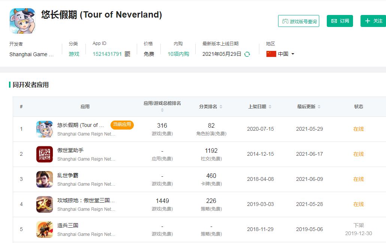Click the 状态 column header
The image size is (386, 243).
[x=358, y=106]
